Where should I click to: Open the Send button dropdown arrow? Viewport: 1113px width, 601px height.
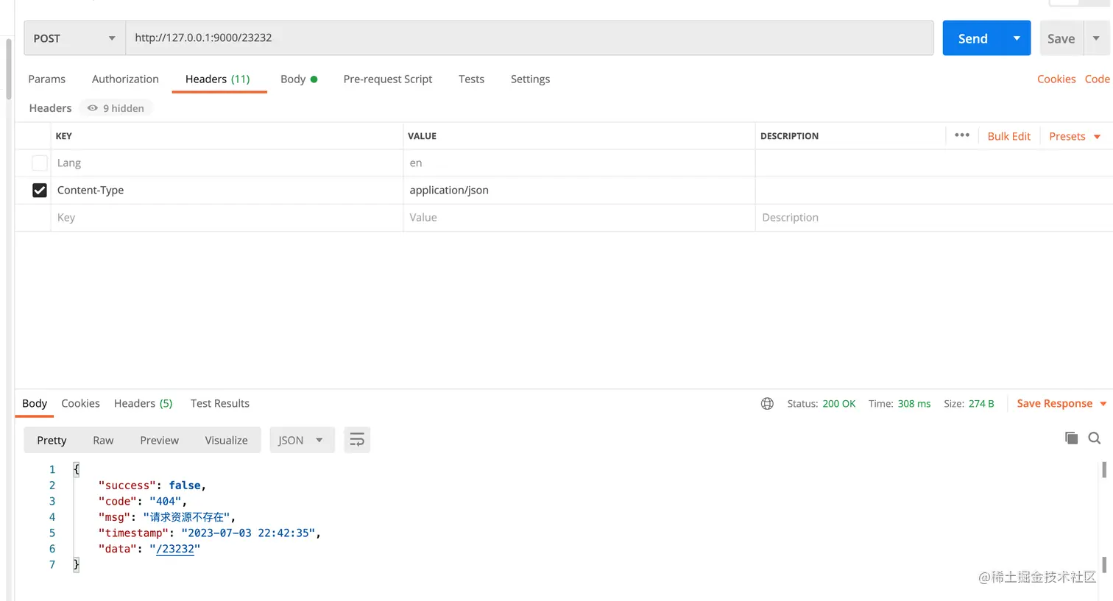click(x=1017, y=38)
